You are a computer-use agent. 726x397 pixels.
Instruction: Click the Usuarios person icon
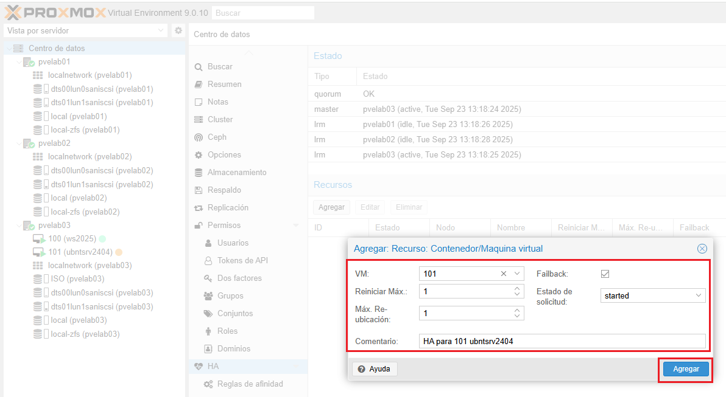tap(208, 243)
